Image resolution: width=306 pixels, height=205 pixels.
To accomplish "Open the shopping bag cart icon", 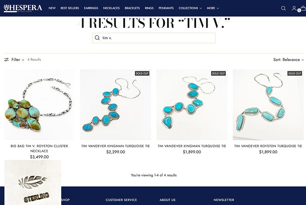I will pyautogui.click(x=303, y=8).
